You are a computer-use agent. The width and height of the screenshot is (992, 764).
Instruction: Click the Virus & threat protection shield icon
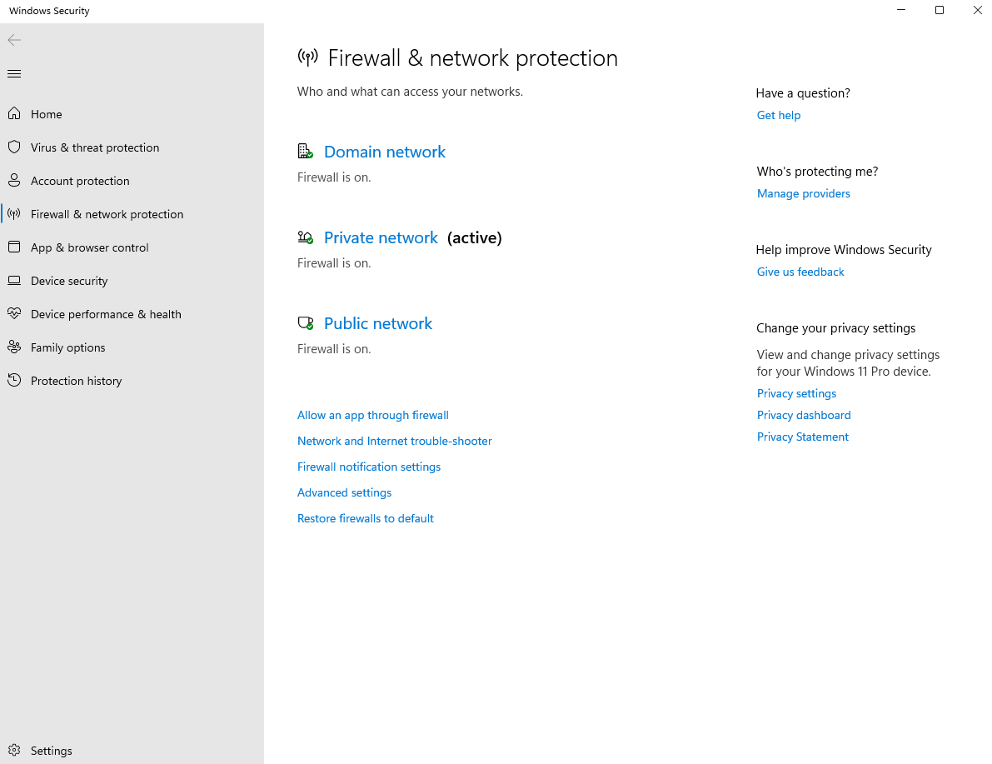[14, 147]
